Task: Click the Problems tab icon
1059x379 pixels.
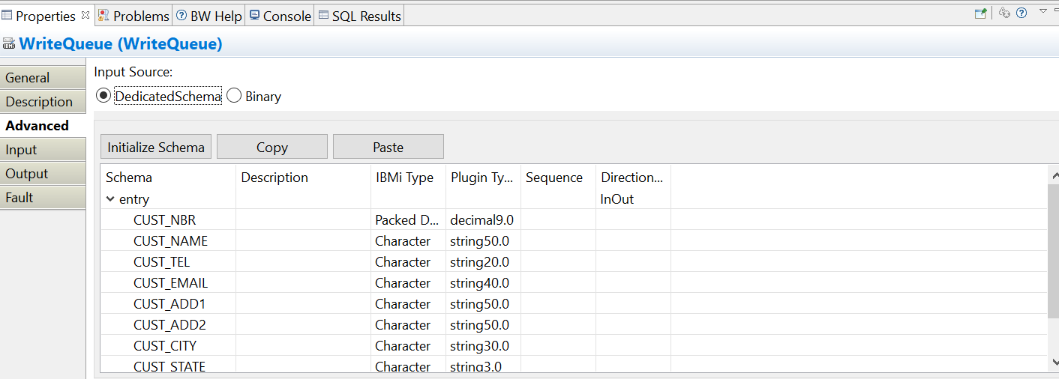Action: pos(103,16)
